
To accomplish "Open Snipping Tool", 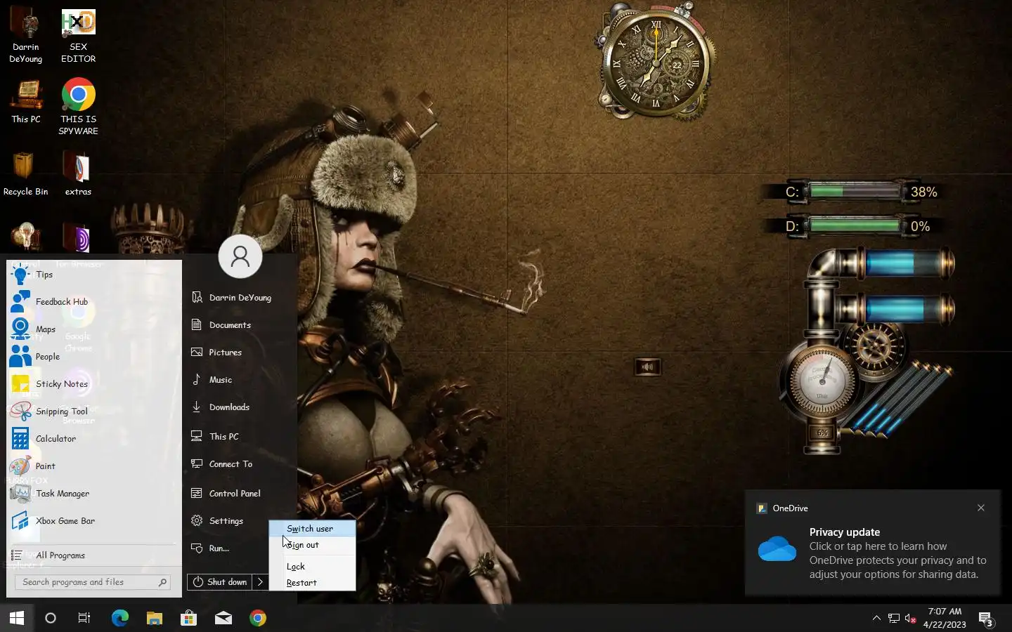I will click(x=93, y=412).
